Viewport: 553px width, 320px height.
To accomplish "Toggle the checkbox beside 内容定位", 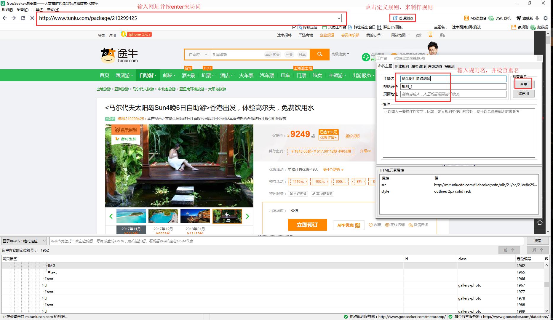I will [295, 27].
